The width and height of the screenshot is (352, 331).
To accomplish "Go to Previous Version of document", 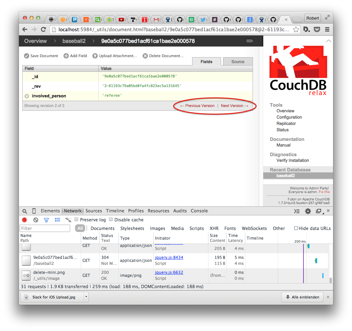I will (x=197, y=105).
